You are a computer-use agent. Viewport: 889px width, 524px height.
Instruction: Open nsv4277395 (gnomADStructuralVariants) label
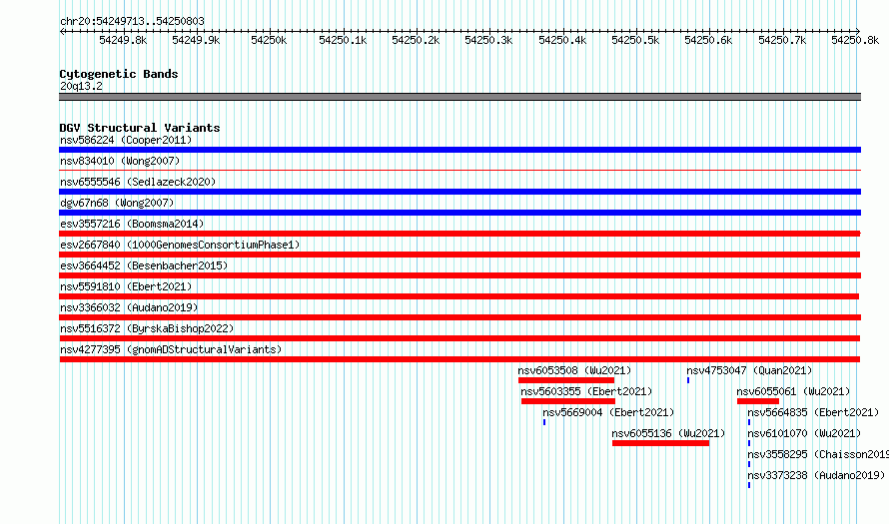click(x=171, y=349)
